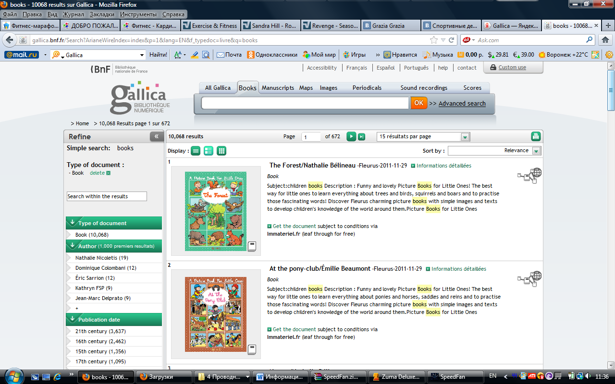This screenshot has height=384, width=615.
Task: Click Музыка toolbar button
Action: click(x=438, y=55)
